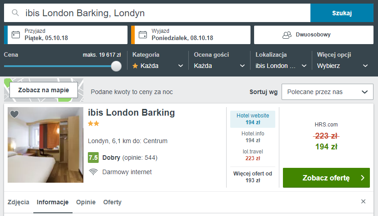Image resolution: width=378 pixels, height=216 pixels.
Task: Click the green Zobacz ofertę button
Action: pyautogui.click(x=326, y=178)
